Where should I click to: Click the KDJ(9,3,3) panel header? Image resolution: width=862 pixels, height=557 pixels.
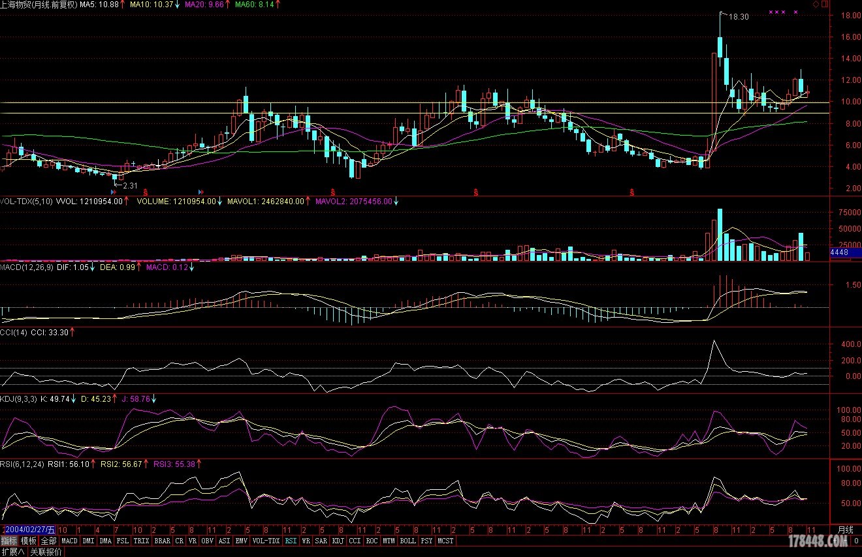[19, 399]
